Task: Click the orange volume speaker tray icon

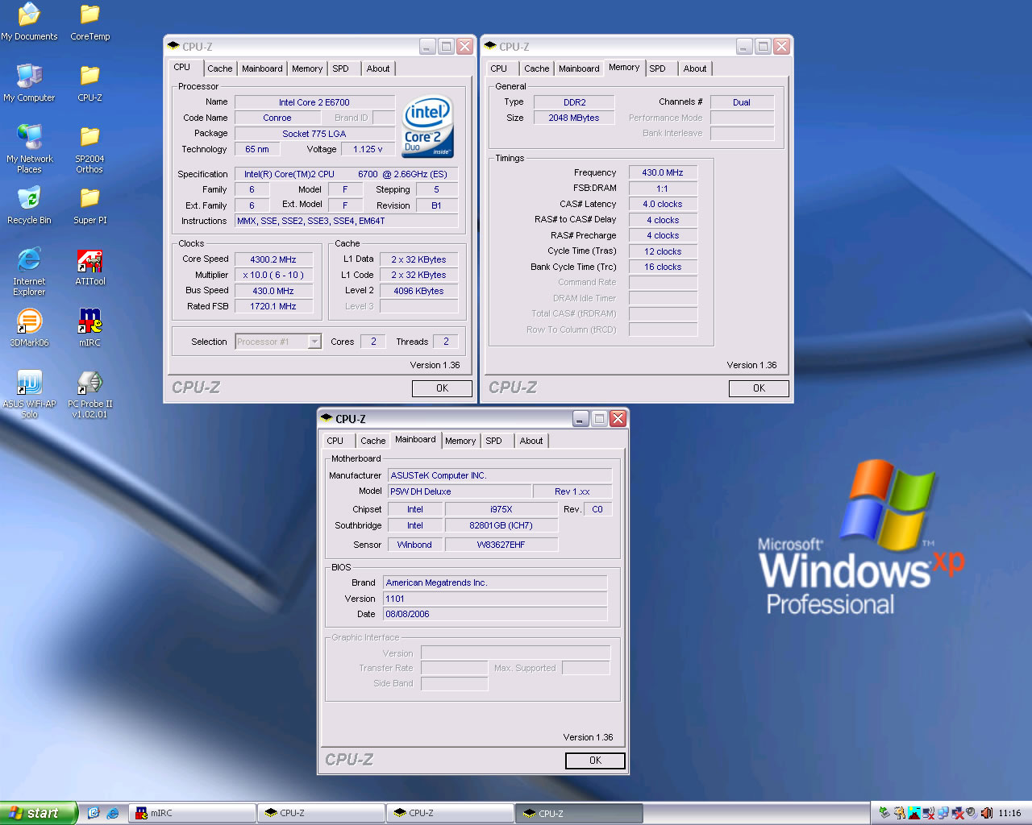Action: 987,813
